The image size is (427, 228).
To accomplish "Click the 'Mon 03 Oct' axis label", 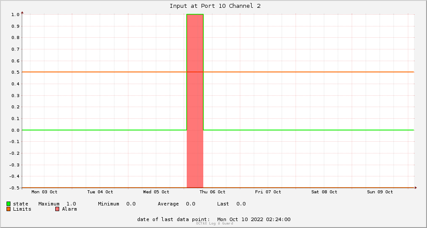I will [x=44, y=192].
